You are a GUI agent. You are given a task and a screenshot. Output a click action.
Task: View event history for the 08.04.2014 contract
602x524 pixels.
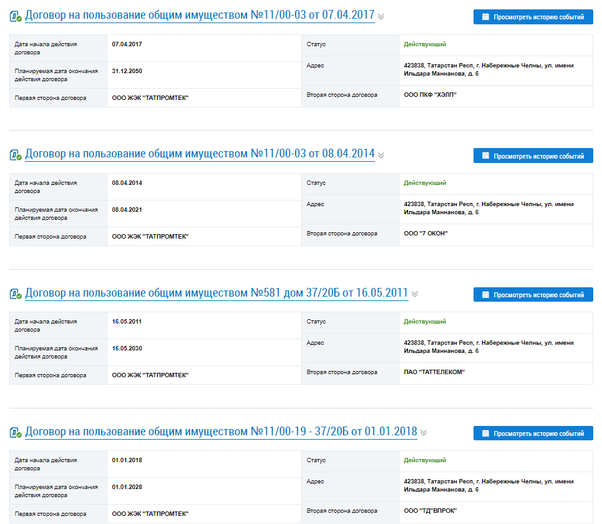pyautogui.click(x=533, y=156)
